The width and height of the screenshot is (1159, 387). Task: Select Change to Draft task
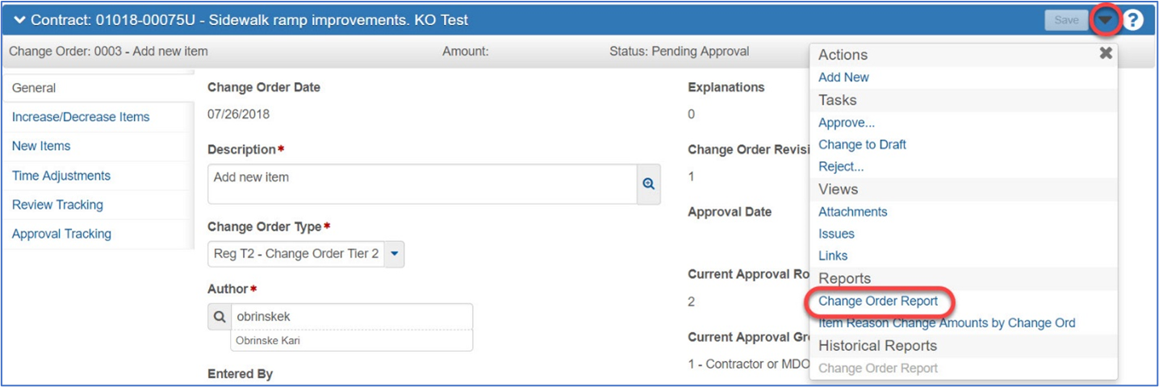click(862, 144)
